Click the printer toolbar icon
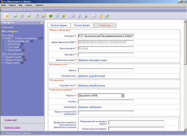 (57, 16)
